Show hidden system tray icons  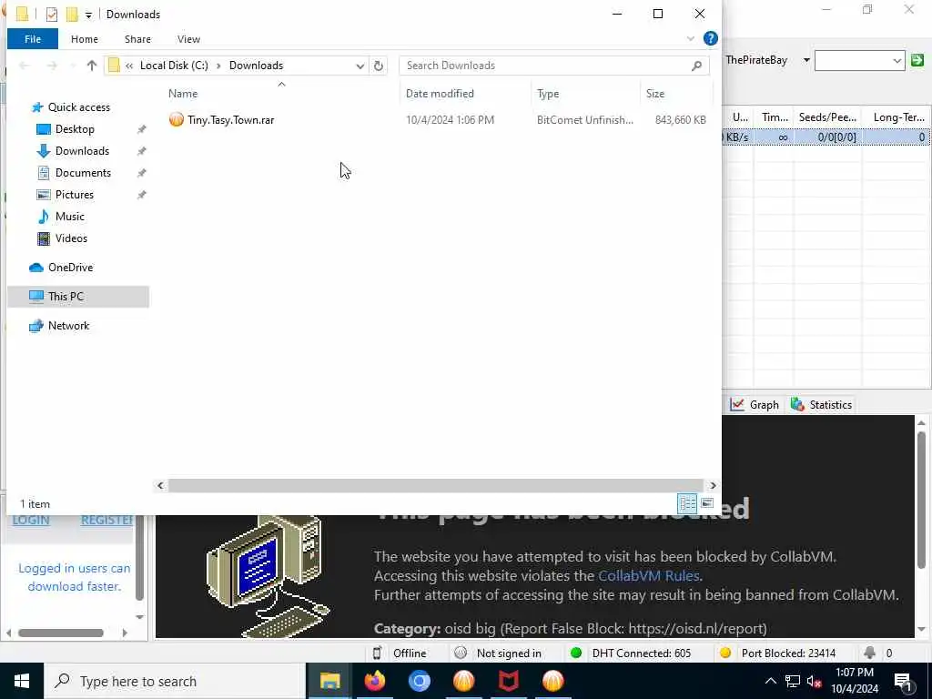point(770,681)
